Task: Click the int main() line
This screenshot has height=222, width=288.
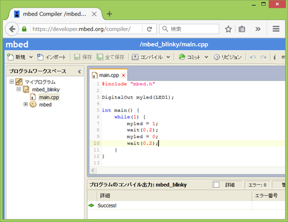Action: pyautogui.click(x=121, y=110)
